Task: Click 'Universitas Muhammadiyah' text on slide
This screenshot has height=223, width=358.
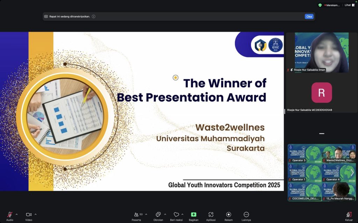Action: (x=210, y=138)
